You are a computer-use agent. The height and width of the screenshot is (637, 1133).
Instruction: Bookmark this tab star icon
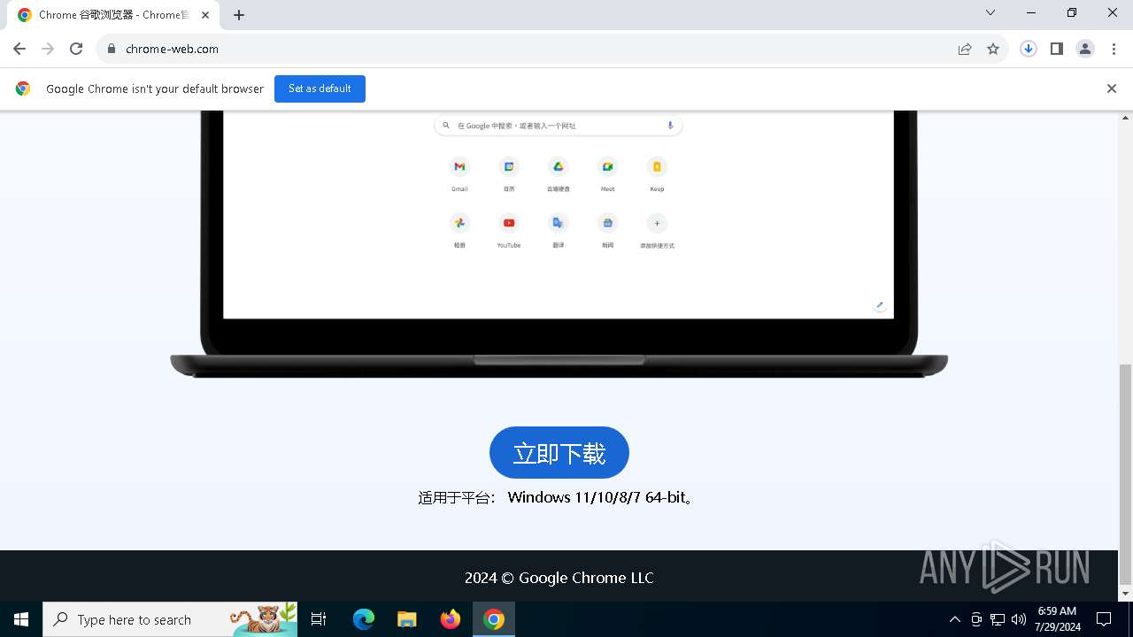pos(993,49)
